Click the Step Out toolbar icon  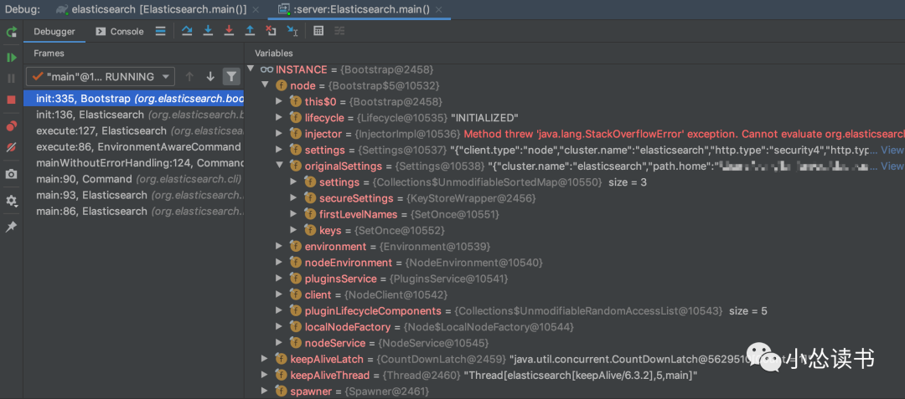250,31
